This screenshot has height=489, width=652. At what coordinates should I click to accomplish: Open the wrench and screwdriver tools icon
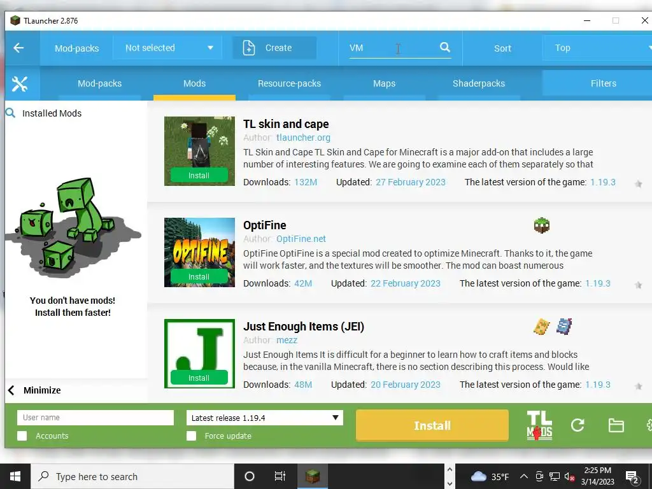(20, 84)
